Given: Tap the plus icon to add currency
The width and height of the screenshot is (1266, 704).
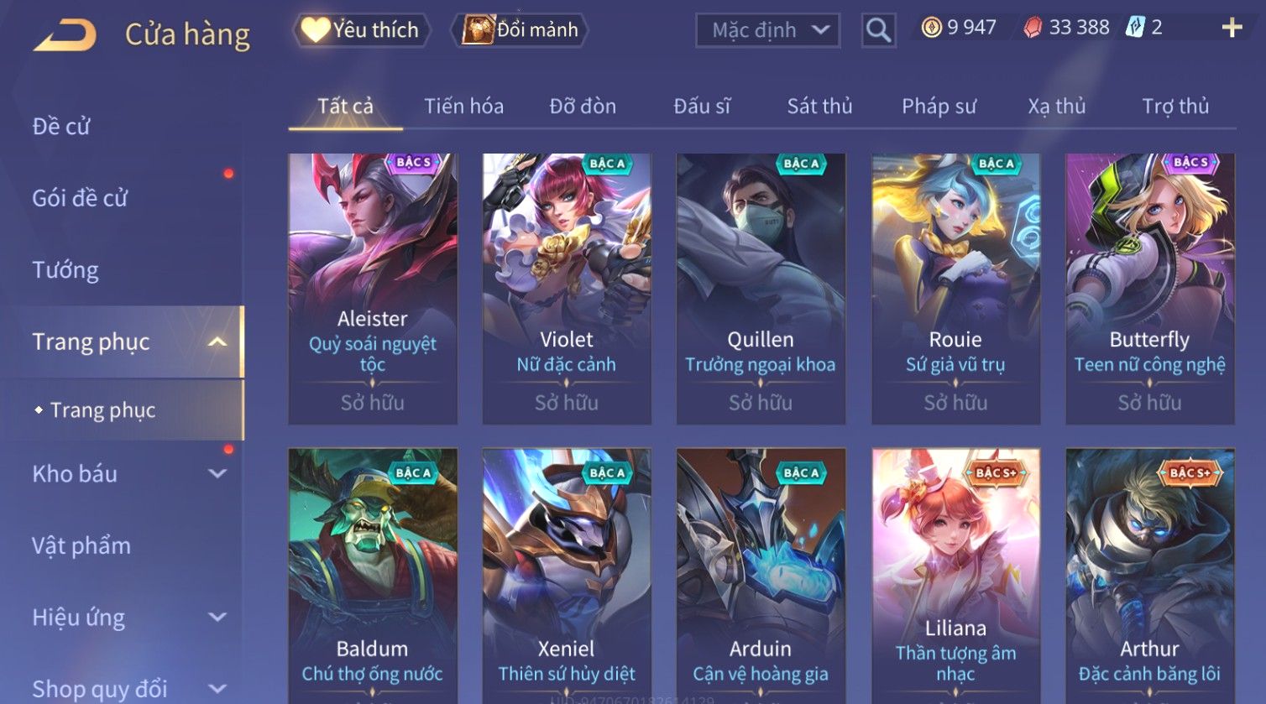Looking at the screenshot, I should coord(1232,29).
